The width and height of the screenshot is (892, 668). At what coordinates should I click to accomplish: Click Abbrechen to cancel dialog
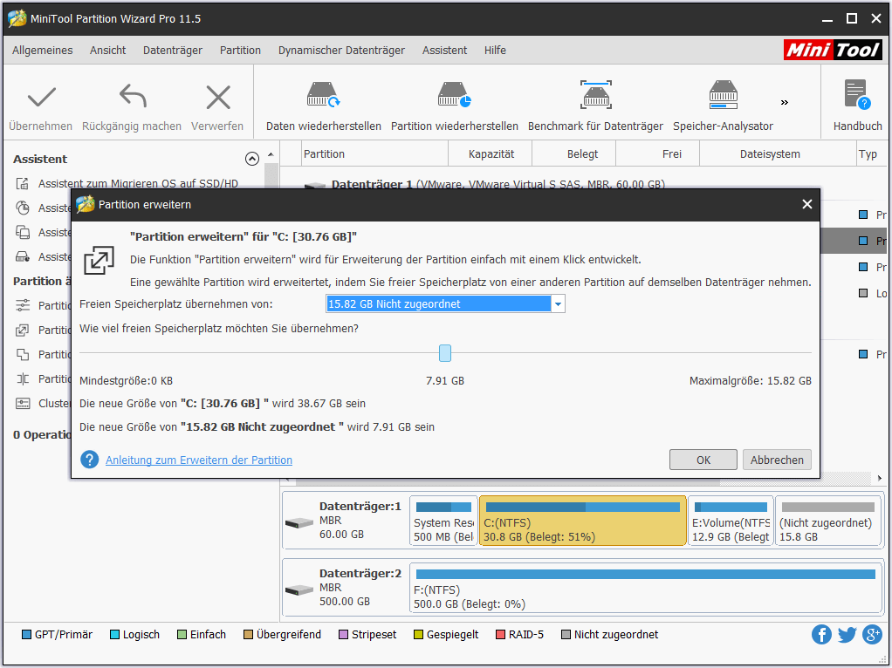pos(777,460)
